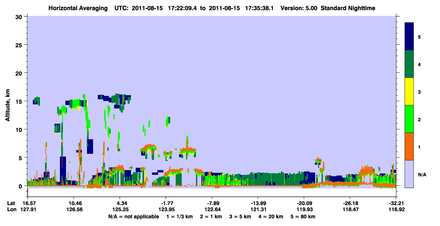
Task: Click longitude value 122.64
Action: pyautogui.click(x=212, y=210)
